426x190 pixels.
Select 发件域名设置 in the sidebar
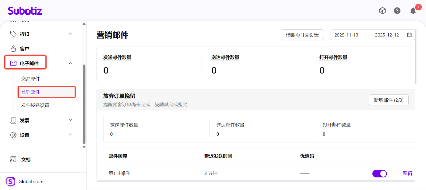click(35, 105)
